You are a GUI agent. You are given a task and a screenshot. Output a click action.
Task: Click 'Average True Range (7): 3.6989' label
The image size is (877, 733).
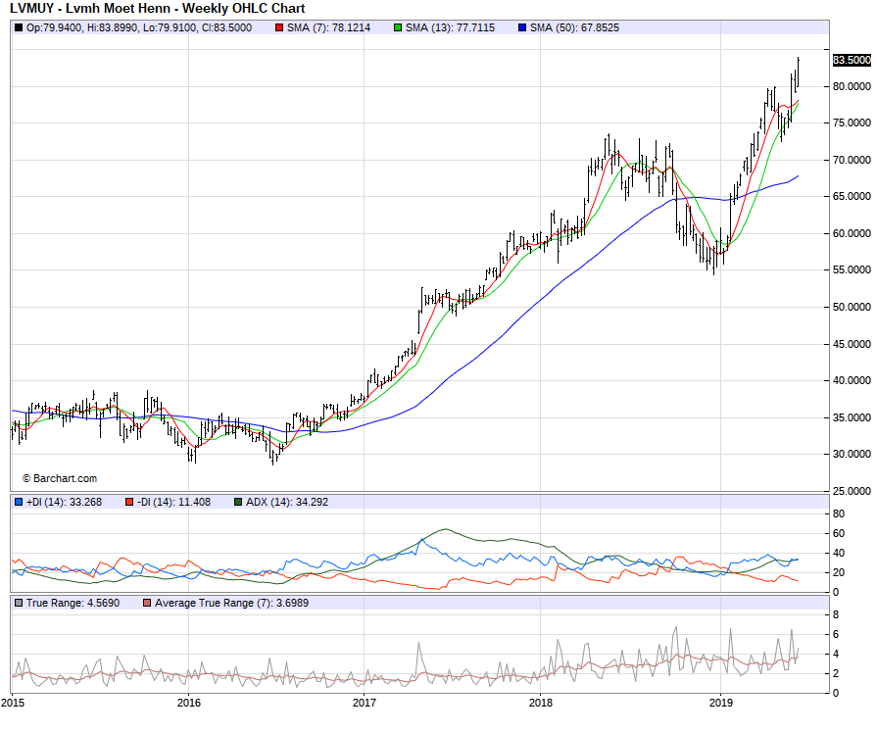pyautogui.click(x=231, y=603)
